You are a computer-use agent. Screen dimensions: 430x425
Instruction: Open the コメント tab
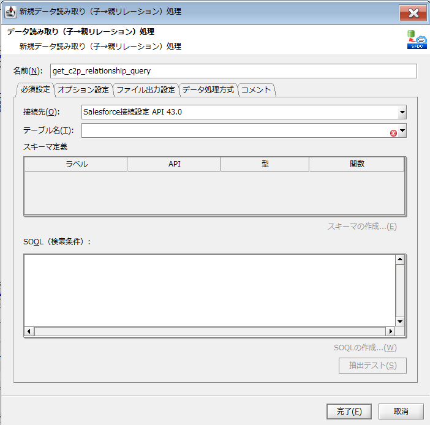coord(256,90)
